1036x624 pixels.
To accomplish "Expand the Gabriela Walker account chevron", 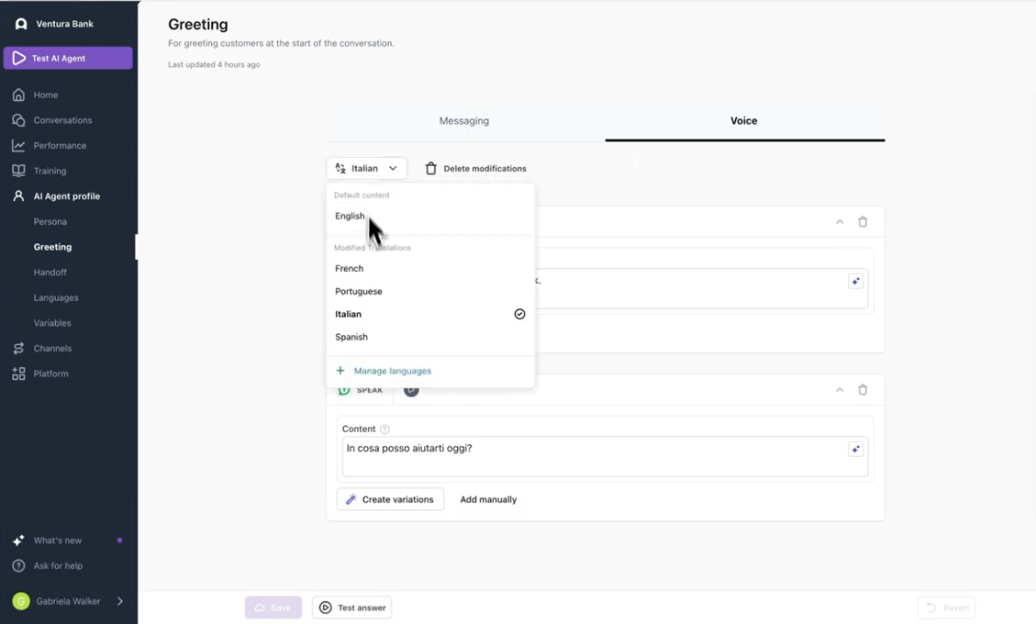I will click(x=119, y=601).
